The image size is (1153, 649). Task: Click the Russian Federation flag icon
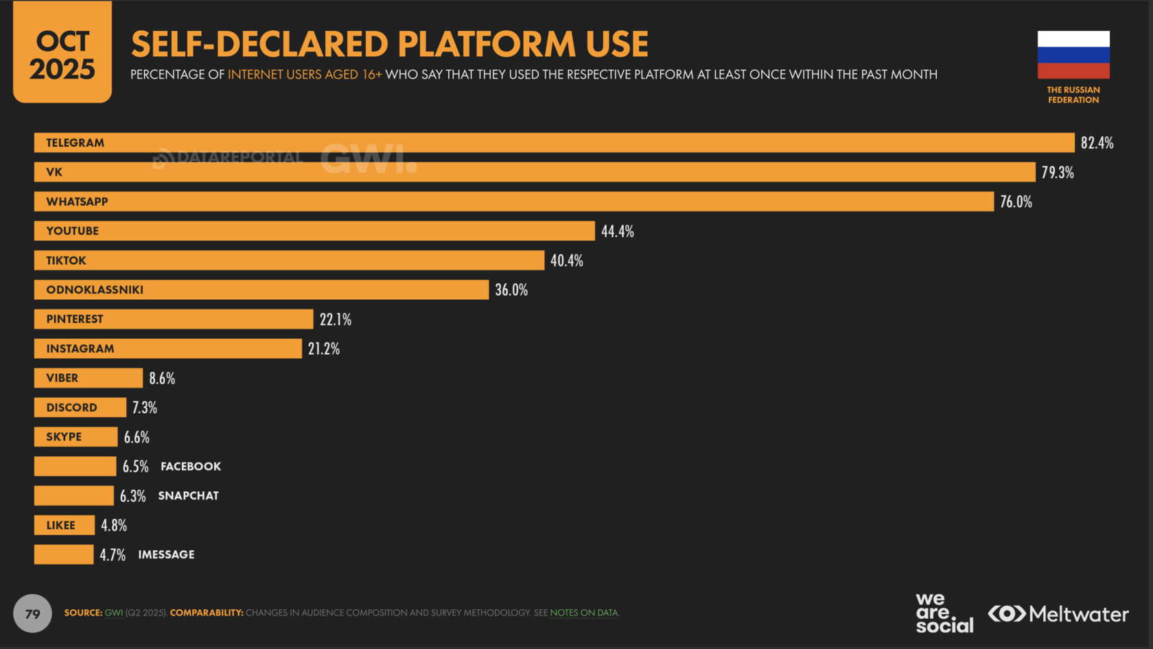(1073, 55)
